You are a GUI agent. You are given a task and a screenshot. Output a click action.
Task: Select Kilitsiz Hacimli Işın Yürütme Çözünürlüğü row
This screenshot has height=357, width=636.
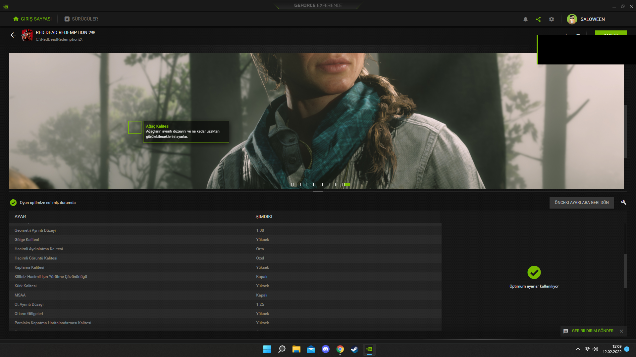coord(225,277)
